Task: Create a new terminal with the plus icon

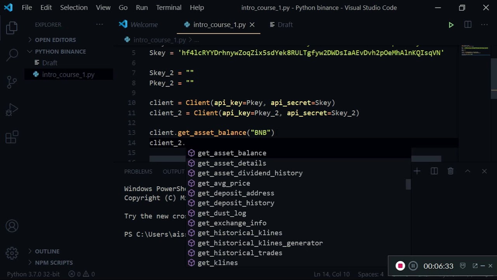Action: coord(417,171)
